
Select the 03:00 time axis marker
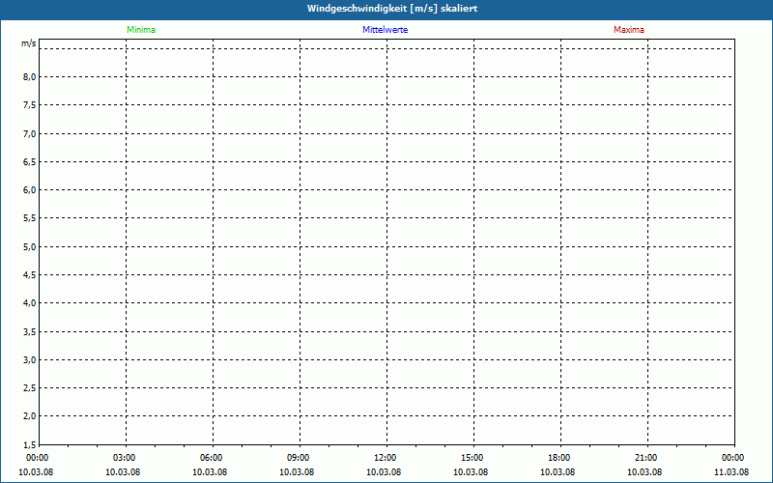[125, 458]
